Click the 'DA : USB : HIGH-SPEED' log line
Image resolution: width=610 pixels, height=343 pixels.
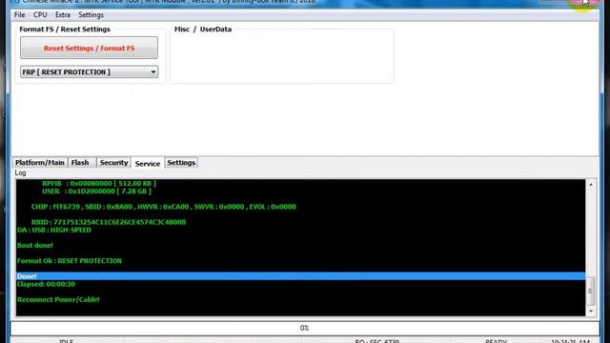54,230
